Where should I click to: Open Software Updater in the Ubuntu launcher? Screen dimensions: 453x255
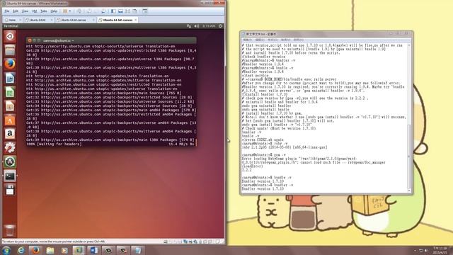click(10, 162)
